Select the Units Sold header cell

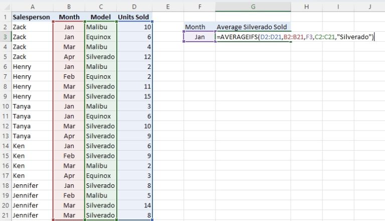click(134, 17)
